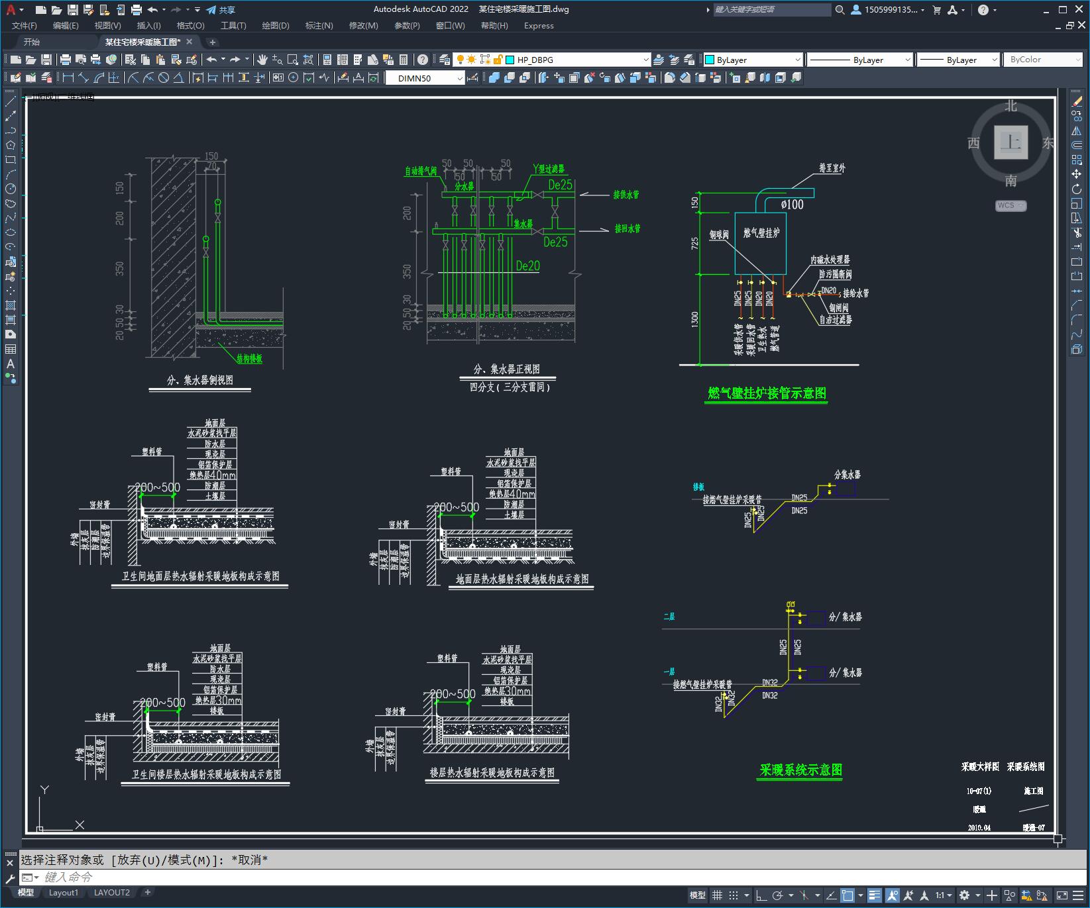Toggle snap mode in the status bar
Image resolution: width=1090 pixels, height=908 pixels.
(734, 895)
